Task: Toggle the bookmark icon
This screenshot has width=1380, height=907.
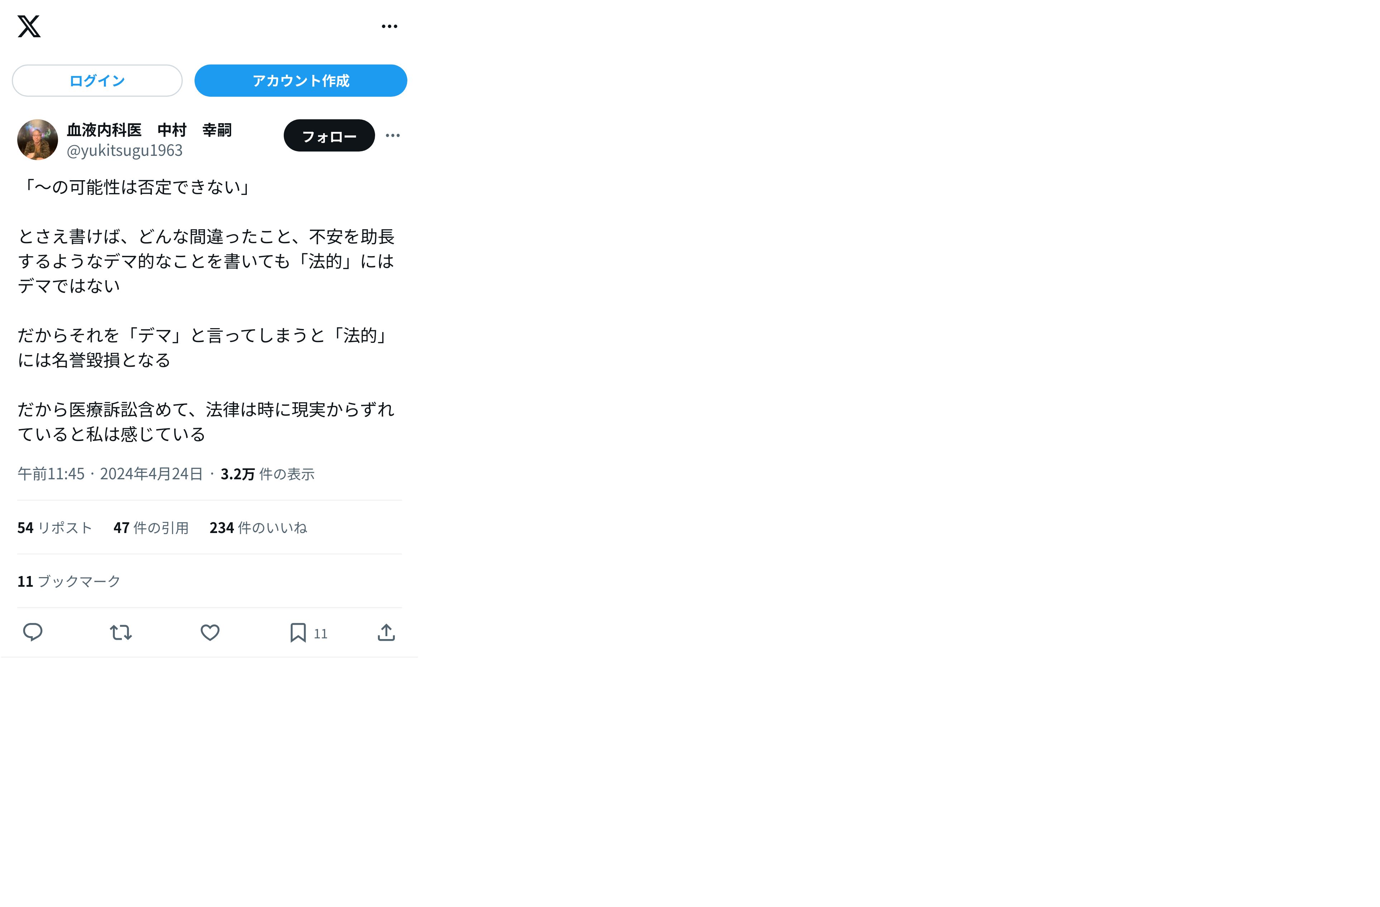Action: [298, 632]
